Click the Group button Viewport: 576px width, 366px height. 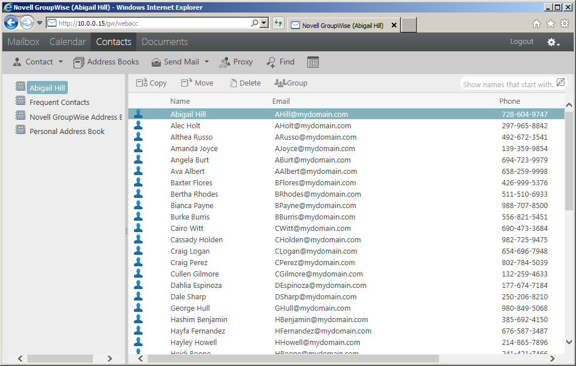click(x=291, y=83)
